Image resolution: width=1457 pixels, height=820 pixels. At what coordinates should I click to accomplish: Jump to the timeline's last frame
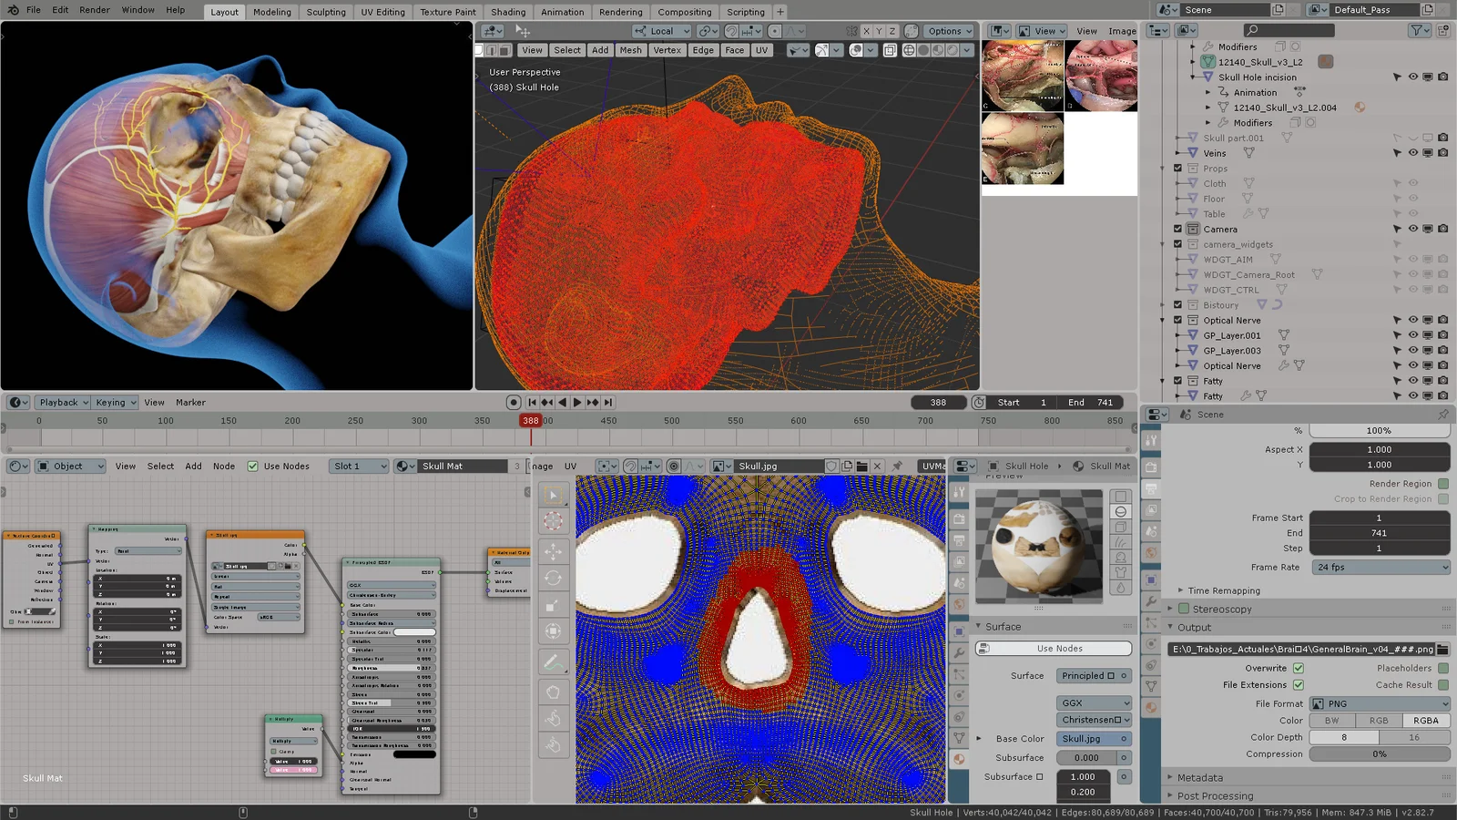coord(608,402)
